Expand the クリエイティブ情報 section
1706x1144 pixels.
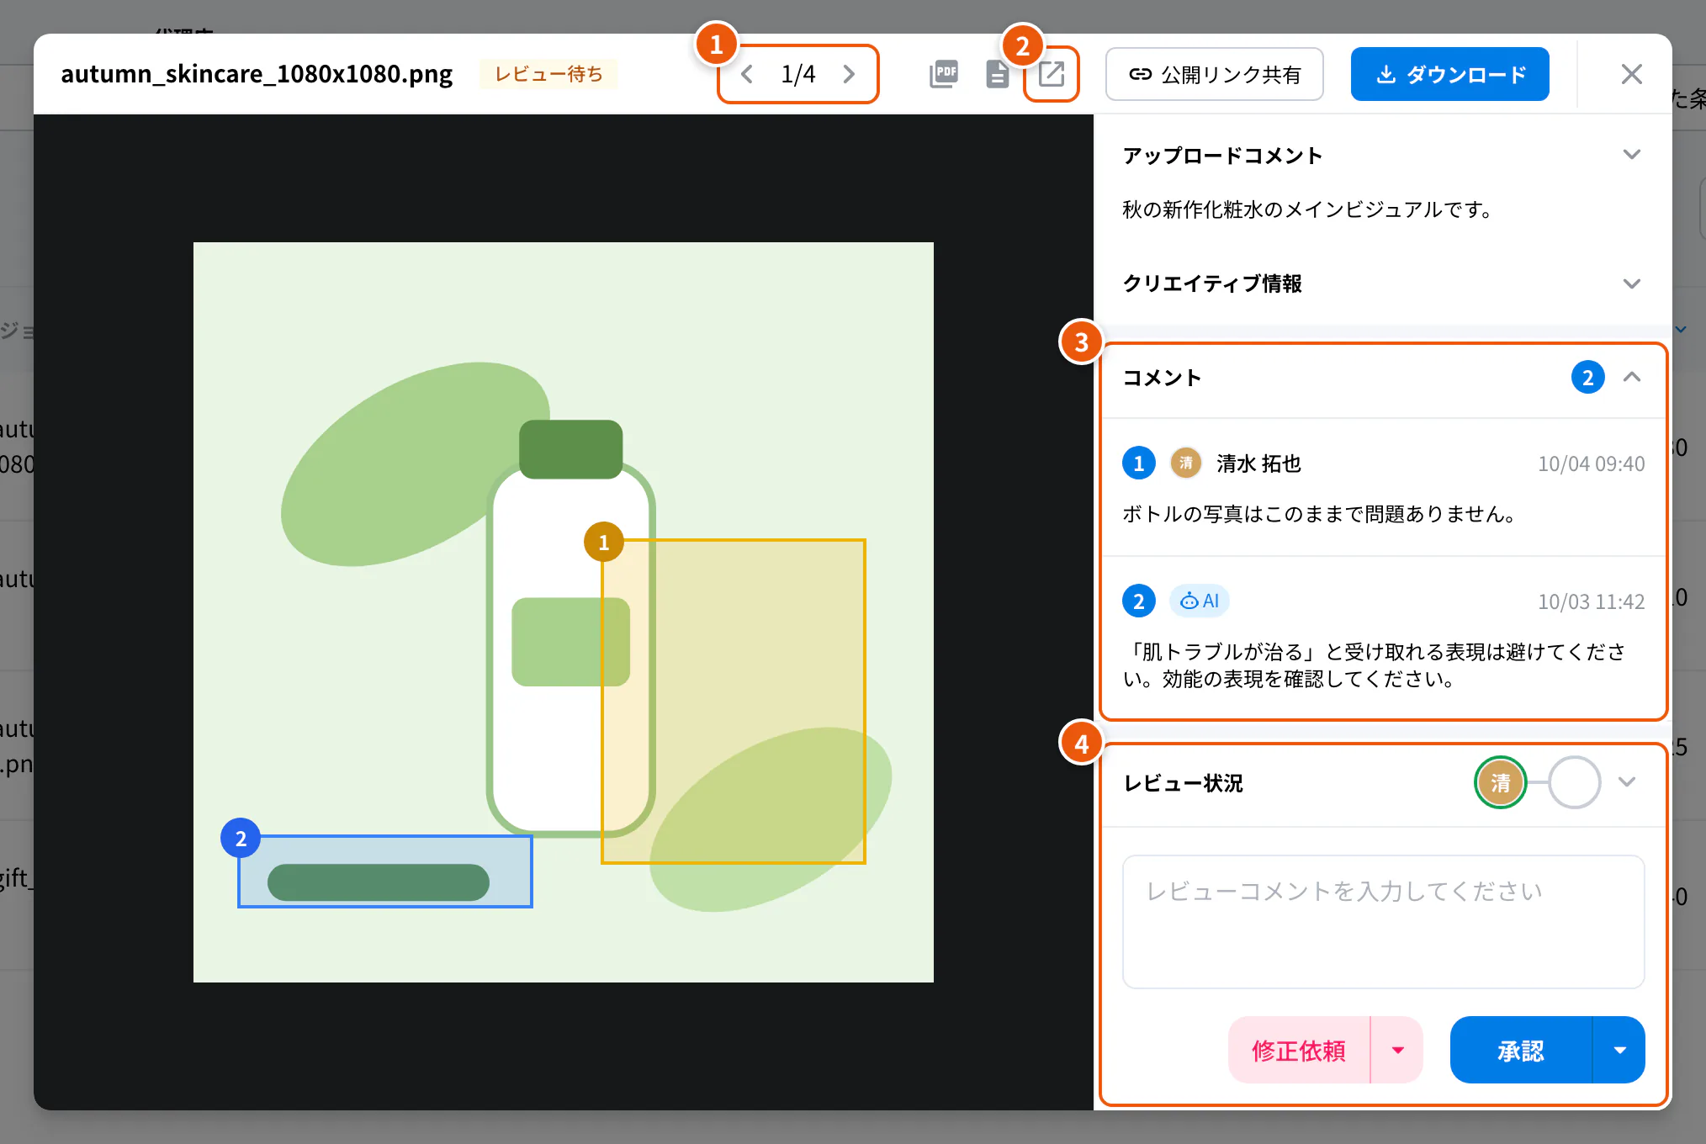[x=1631, y=283]
